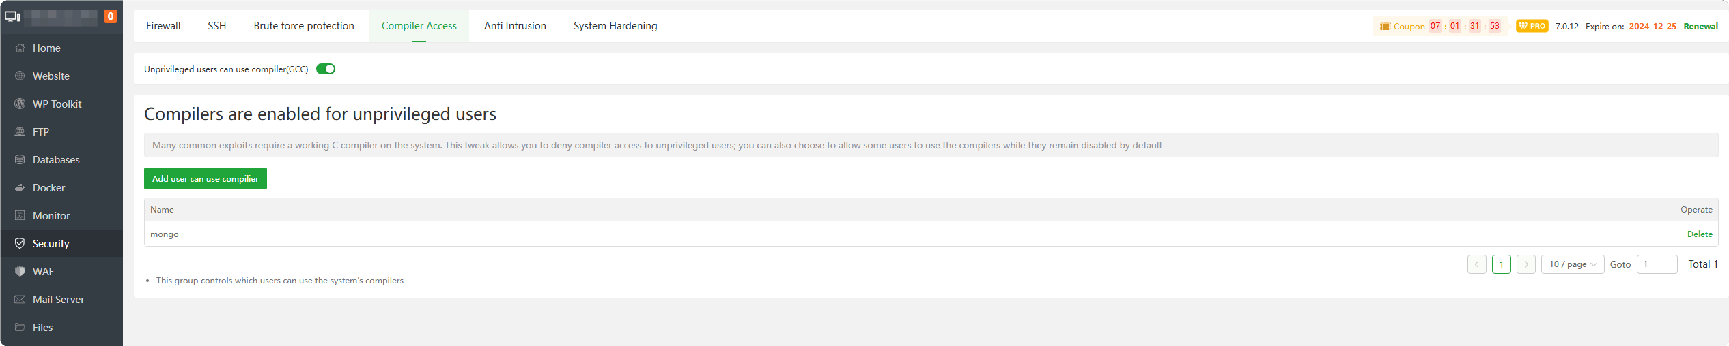Click the Databases stack icon
The width and height of the screenshot is (1729, 346).
pos(20,160)
